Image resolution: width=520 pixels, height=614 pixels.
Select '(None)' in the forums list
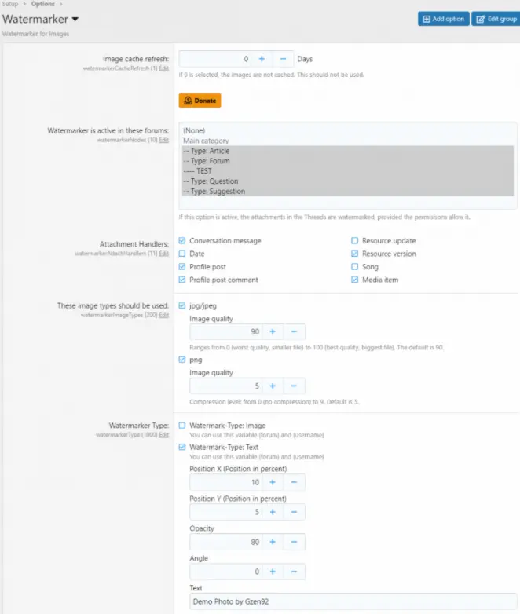[x=193, y=131]
